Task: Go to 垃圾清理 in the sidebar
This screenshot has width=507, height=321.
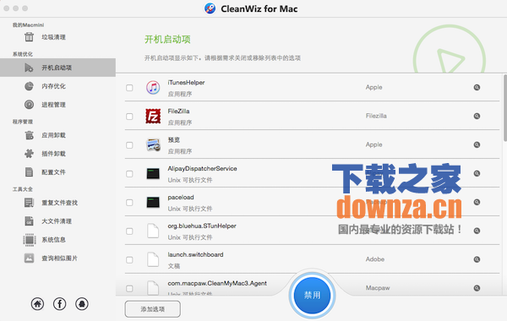Action: (54, 37)
